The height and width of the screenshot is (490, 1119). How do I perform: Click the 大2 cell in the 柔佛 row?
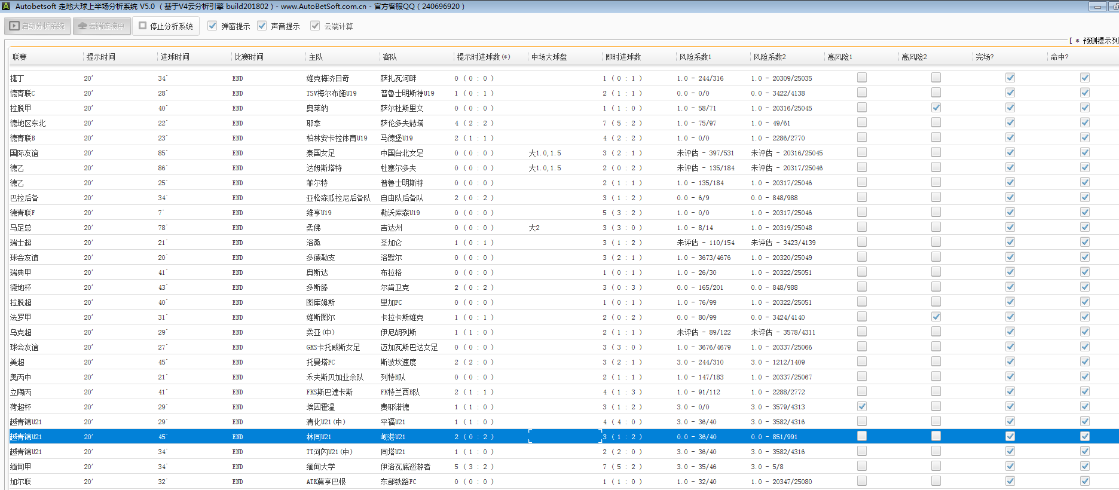tap(534, 228)
